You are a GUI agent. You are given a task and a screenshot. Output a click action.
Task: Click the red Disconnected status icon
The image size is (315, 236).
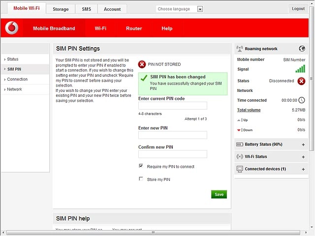click(301, 81)
